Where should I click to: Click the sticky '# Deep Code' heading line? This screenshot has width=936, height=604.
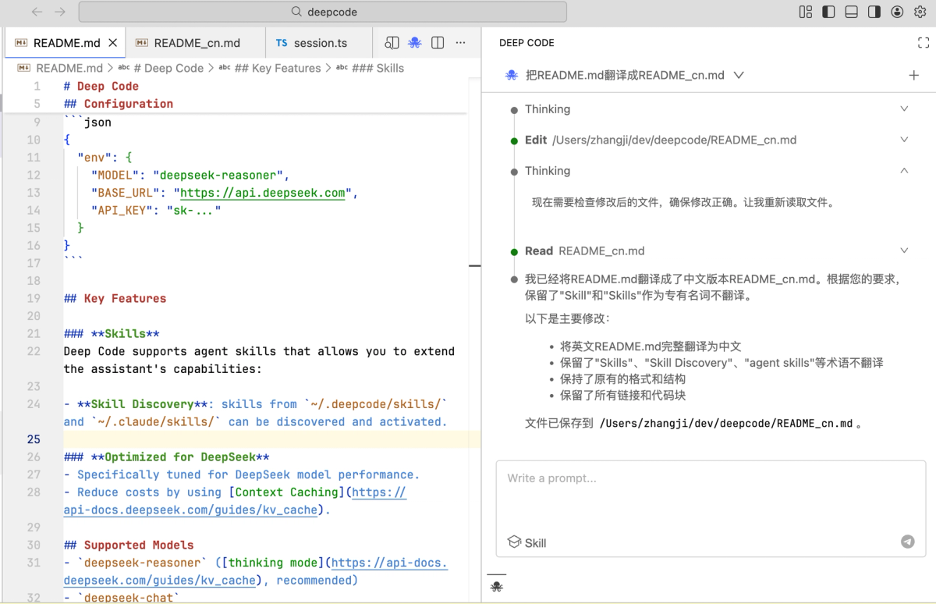click(101, 87)
